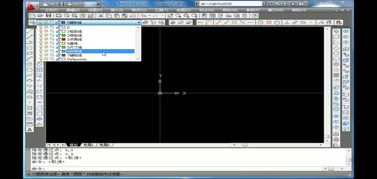Image resolution: width=377 pixels, height=179 pixels.
Task: Select the Line draw tool
Action: click(x=30, y=31)
